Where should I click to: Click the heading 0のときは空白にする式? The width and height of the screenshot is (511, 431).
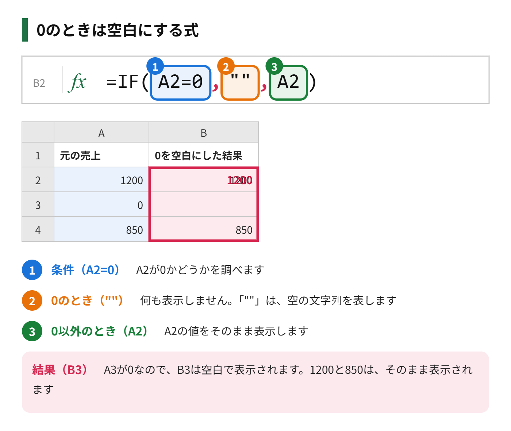(x=118, y=30)
